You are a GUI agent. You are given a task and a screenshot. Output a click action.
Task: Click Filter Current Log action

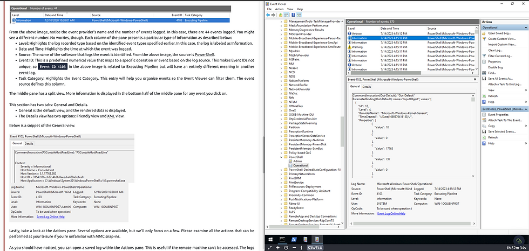coord(500,56)
